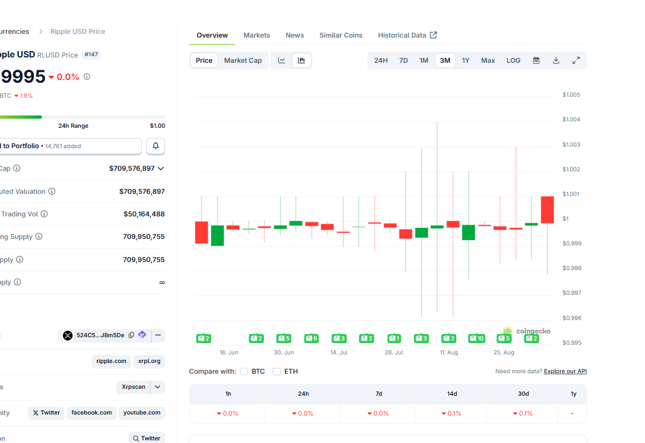The height and width of the screenshot is (443, 645).
Task: Open the three-dot menu beside contract address
Action: [158, 335]
